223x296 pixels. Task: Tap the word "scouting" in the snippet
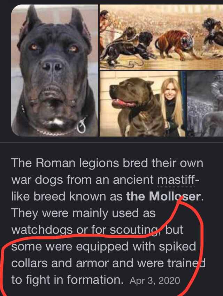tap(134, 230)
